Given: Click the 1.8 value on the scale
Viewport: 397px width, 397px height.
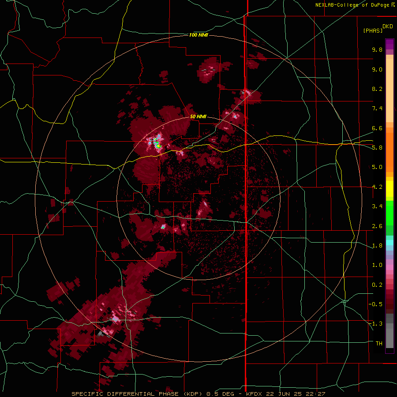Looking at the screenshot, I should coord(377,246).
